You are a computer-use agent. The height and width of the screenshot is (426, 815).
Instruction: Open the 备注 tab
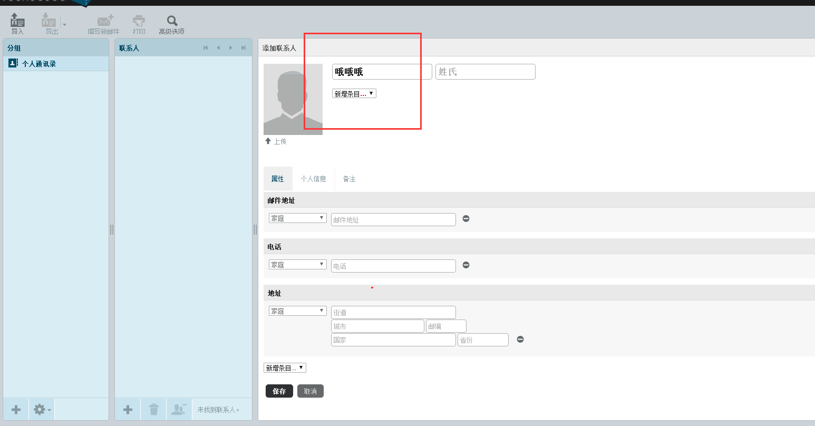point(349,179)
